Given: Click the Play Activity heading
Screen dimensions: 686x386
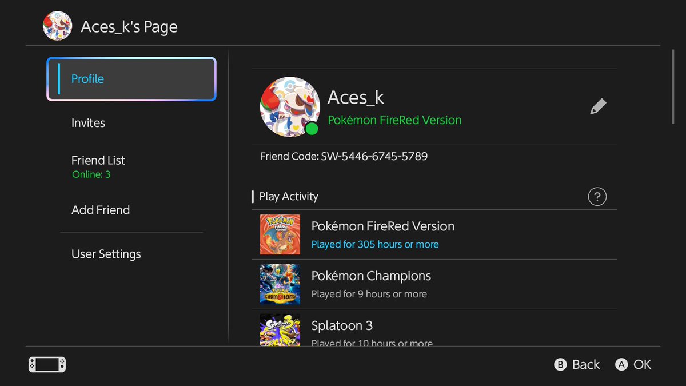Looking at the screenshot, I should 289,197.
